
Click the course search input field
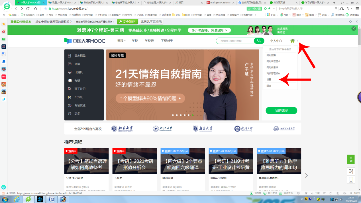click(x=235, y=41)
